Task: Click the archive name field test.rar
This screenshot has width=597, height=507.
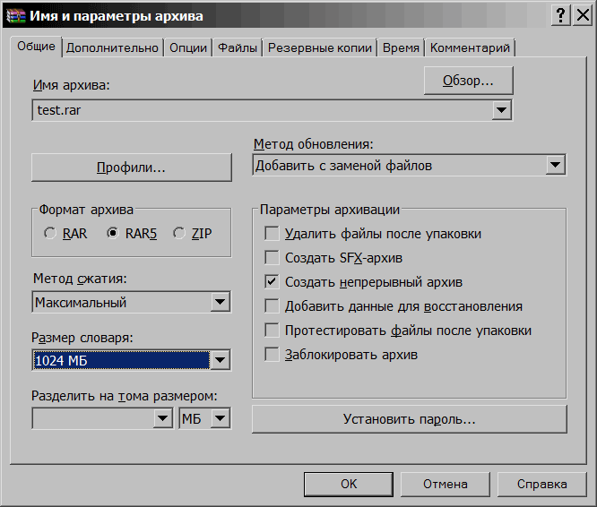Action: 260,110
